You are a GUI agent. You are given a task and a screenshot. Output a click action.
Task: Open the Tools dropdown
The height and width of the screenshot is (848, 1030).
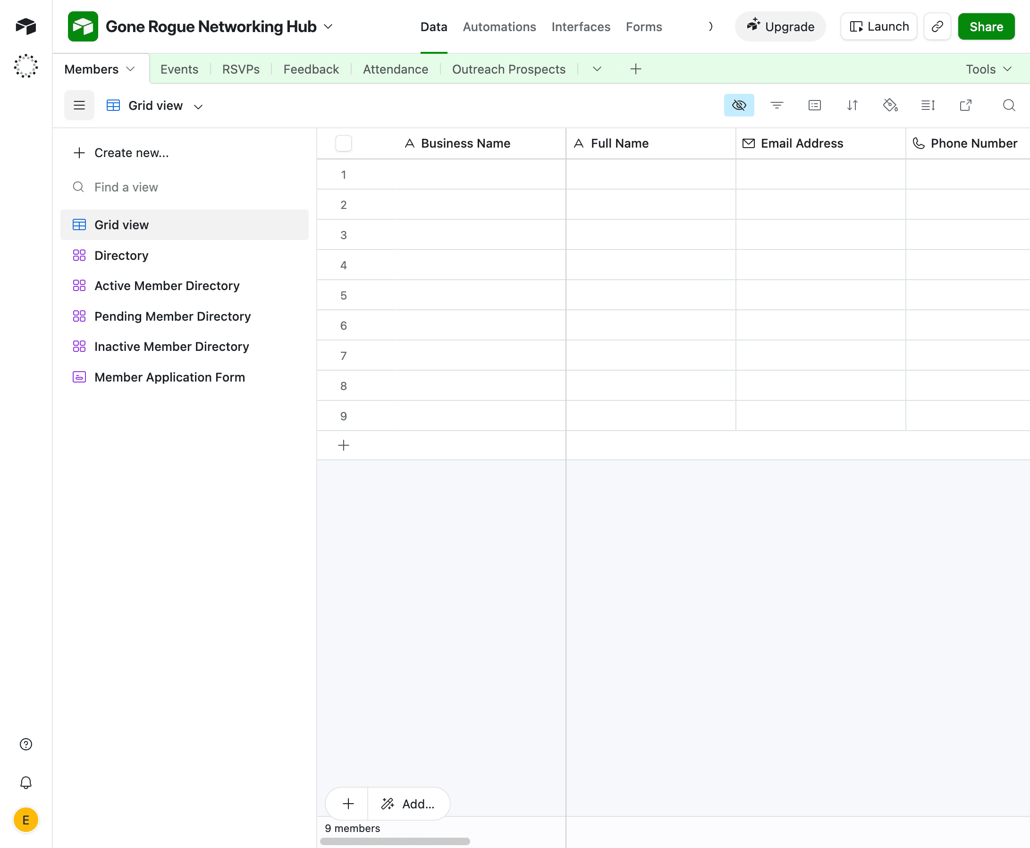988,69
